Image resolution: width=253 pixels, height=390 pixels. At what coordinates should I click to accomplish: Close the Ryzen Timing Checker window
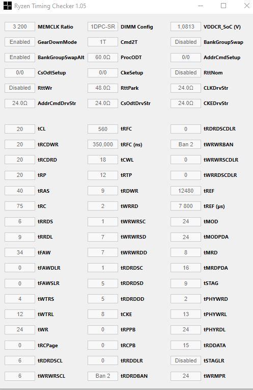(x=246, y=6)
